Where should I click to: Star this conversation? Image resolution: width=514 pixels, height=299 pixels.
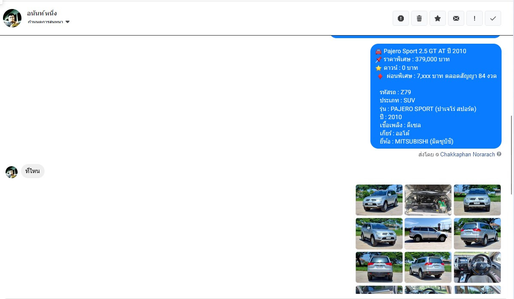[x=438, y=18]
